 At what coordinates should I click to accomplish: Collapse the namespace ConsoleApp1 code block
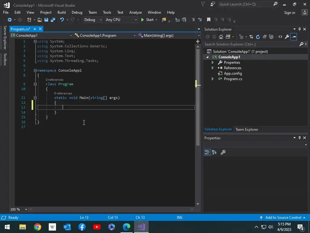coord(35,70)
